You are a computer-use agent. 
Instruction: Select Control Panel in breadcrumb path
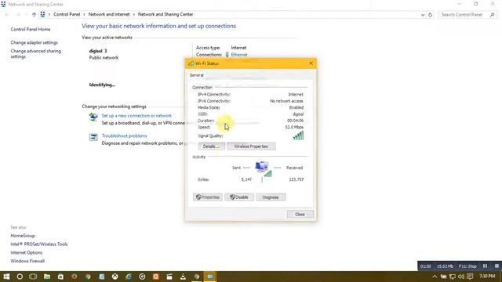pos(67,14)
